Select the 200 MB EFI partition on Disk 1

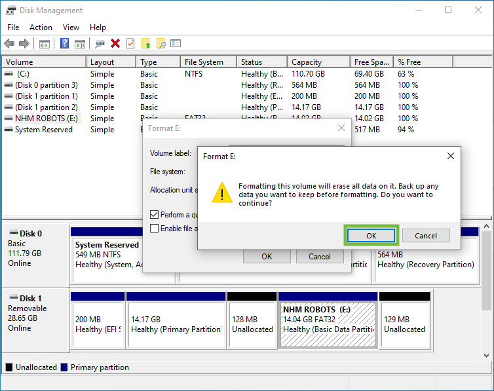click(x=98, y=320)
